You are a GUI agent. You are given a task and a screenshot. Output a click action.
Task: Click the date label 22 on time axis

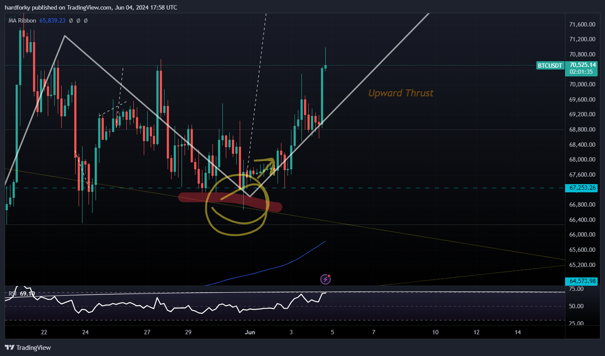(44, 332)
